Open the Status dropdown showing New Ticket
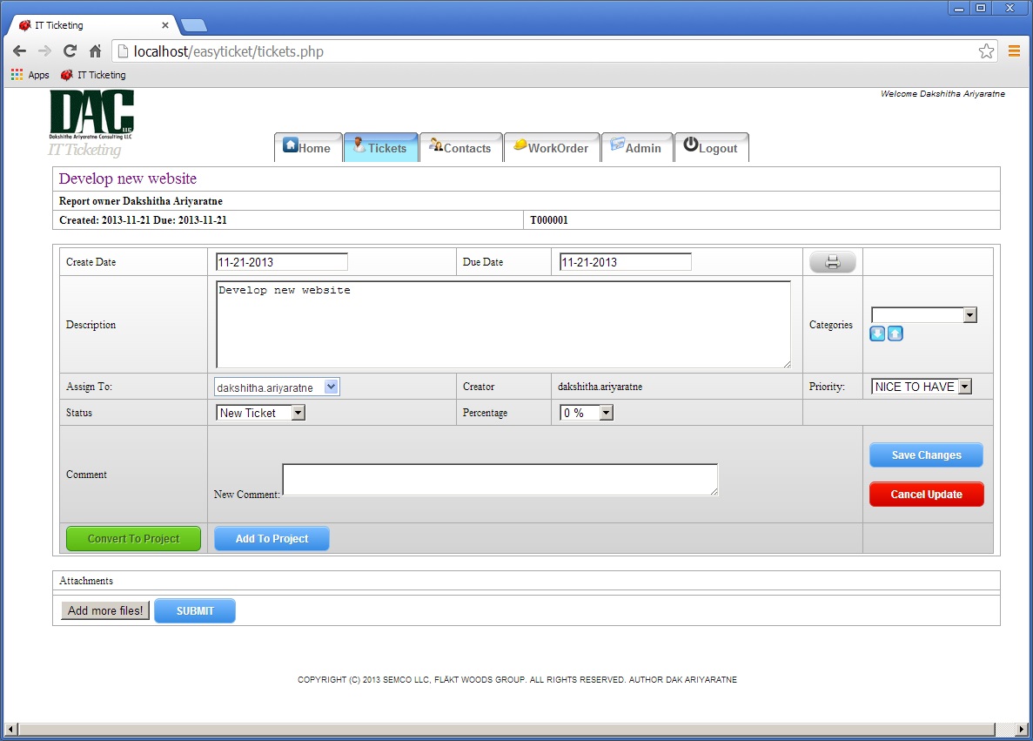1033x741 pixels. coord(260,413)
